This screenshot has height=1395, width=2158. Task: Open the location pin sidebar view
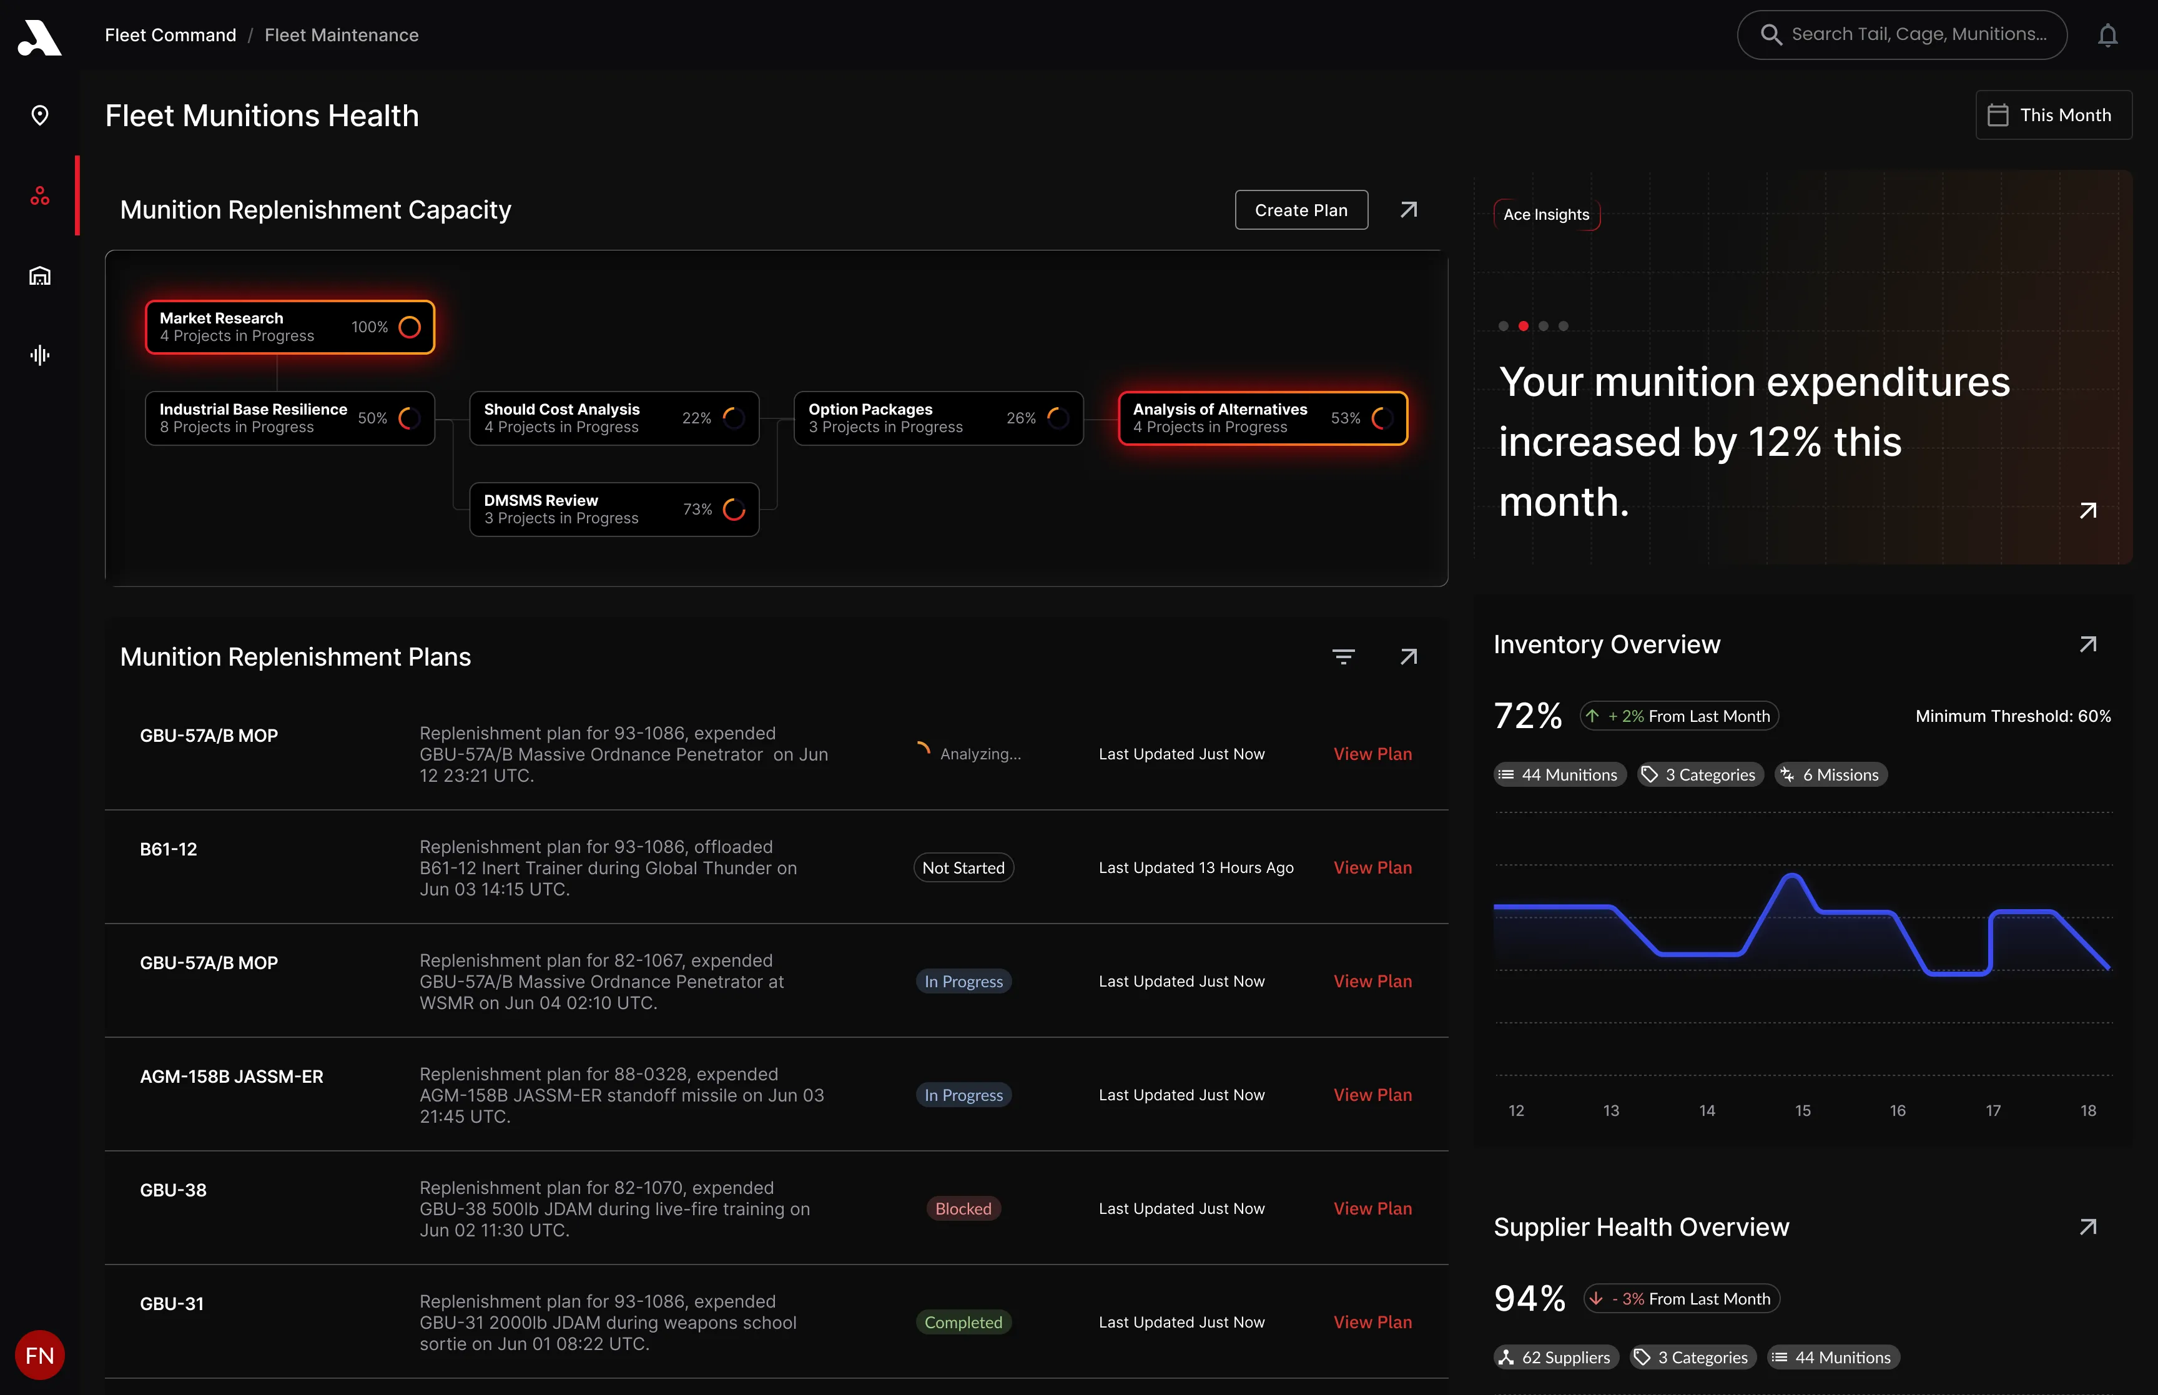pos(40,116)
